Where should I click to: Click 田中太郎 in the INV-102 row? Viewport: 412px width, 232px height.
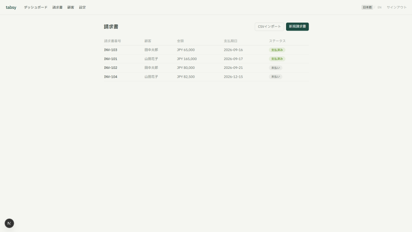(151, 68)
